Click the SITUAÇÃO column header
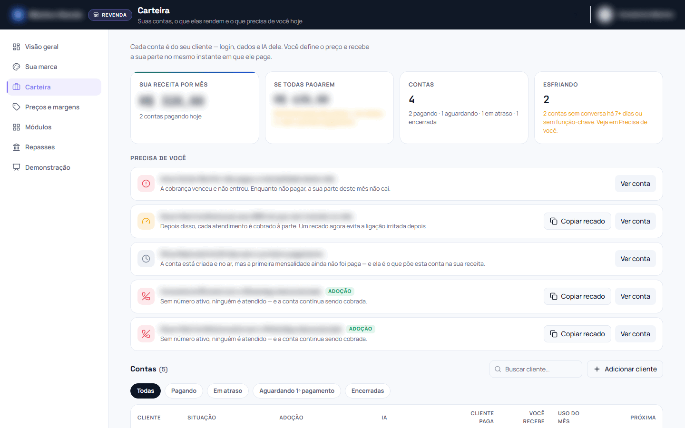The height and width of the screenshot is (428, 685). pyautogui.click(x=202, y=418)
